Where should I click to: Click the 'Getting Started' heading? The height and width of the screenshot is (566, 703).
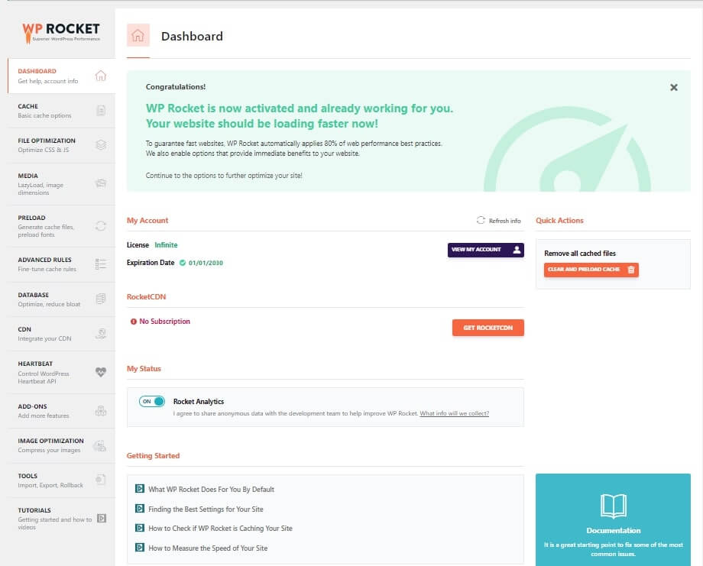[153, 455]
